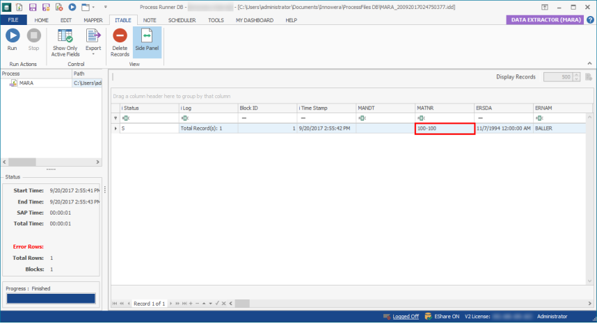Click the ERNAM column header
Image resolution: width=597 pixels, height=323 pixels.
(562, 108)
